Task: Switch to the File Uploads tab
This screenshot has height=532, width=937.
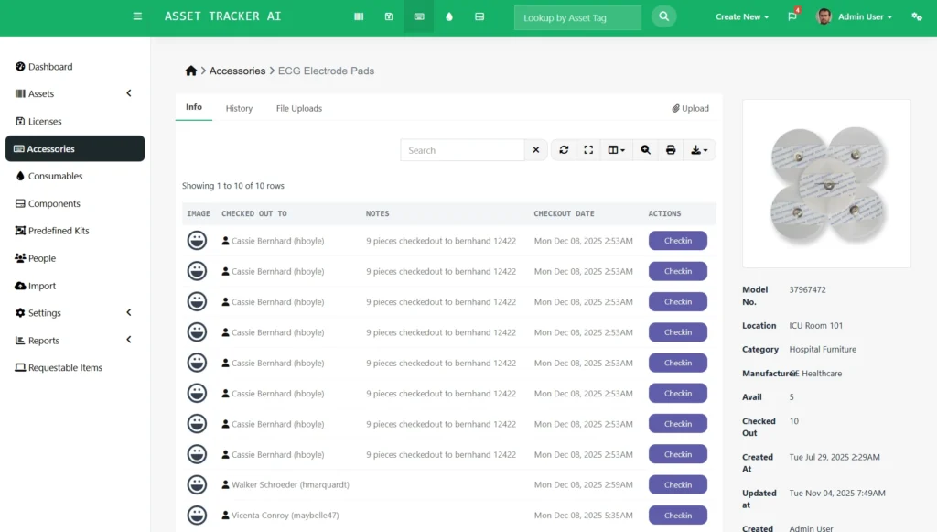Action: click(x=299, y=108)
